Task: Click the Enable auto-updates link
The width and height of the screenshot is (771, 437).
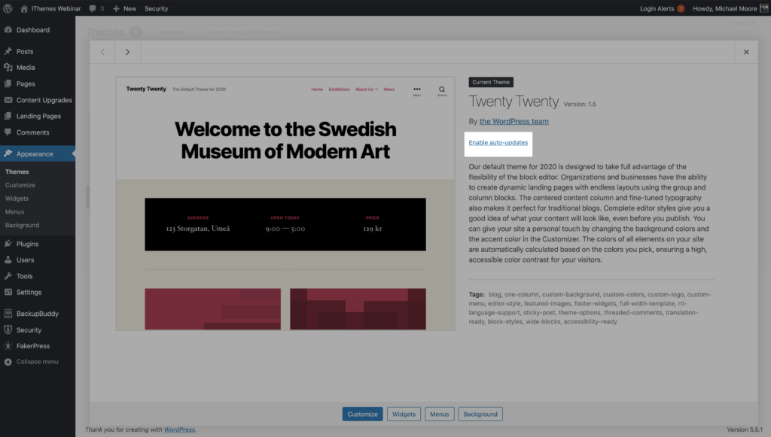Action: pyautogui.click(x=498, y=142)
